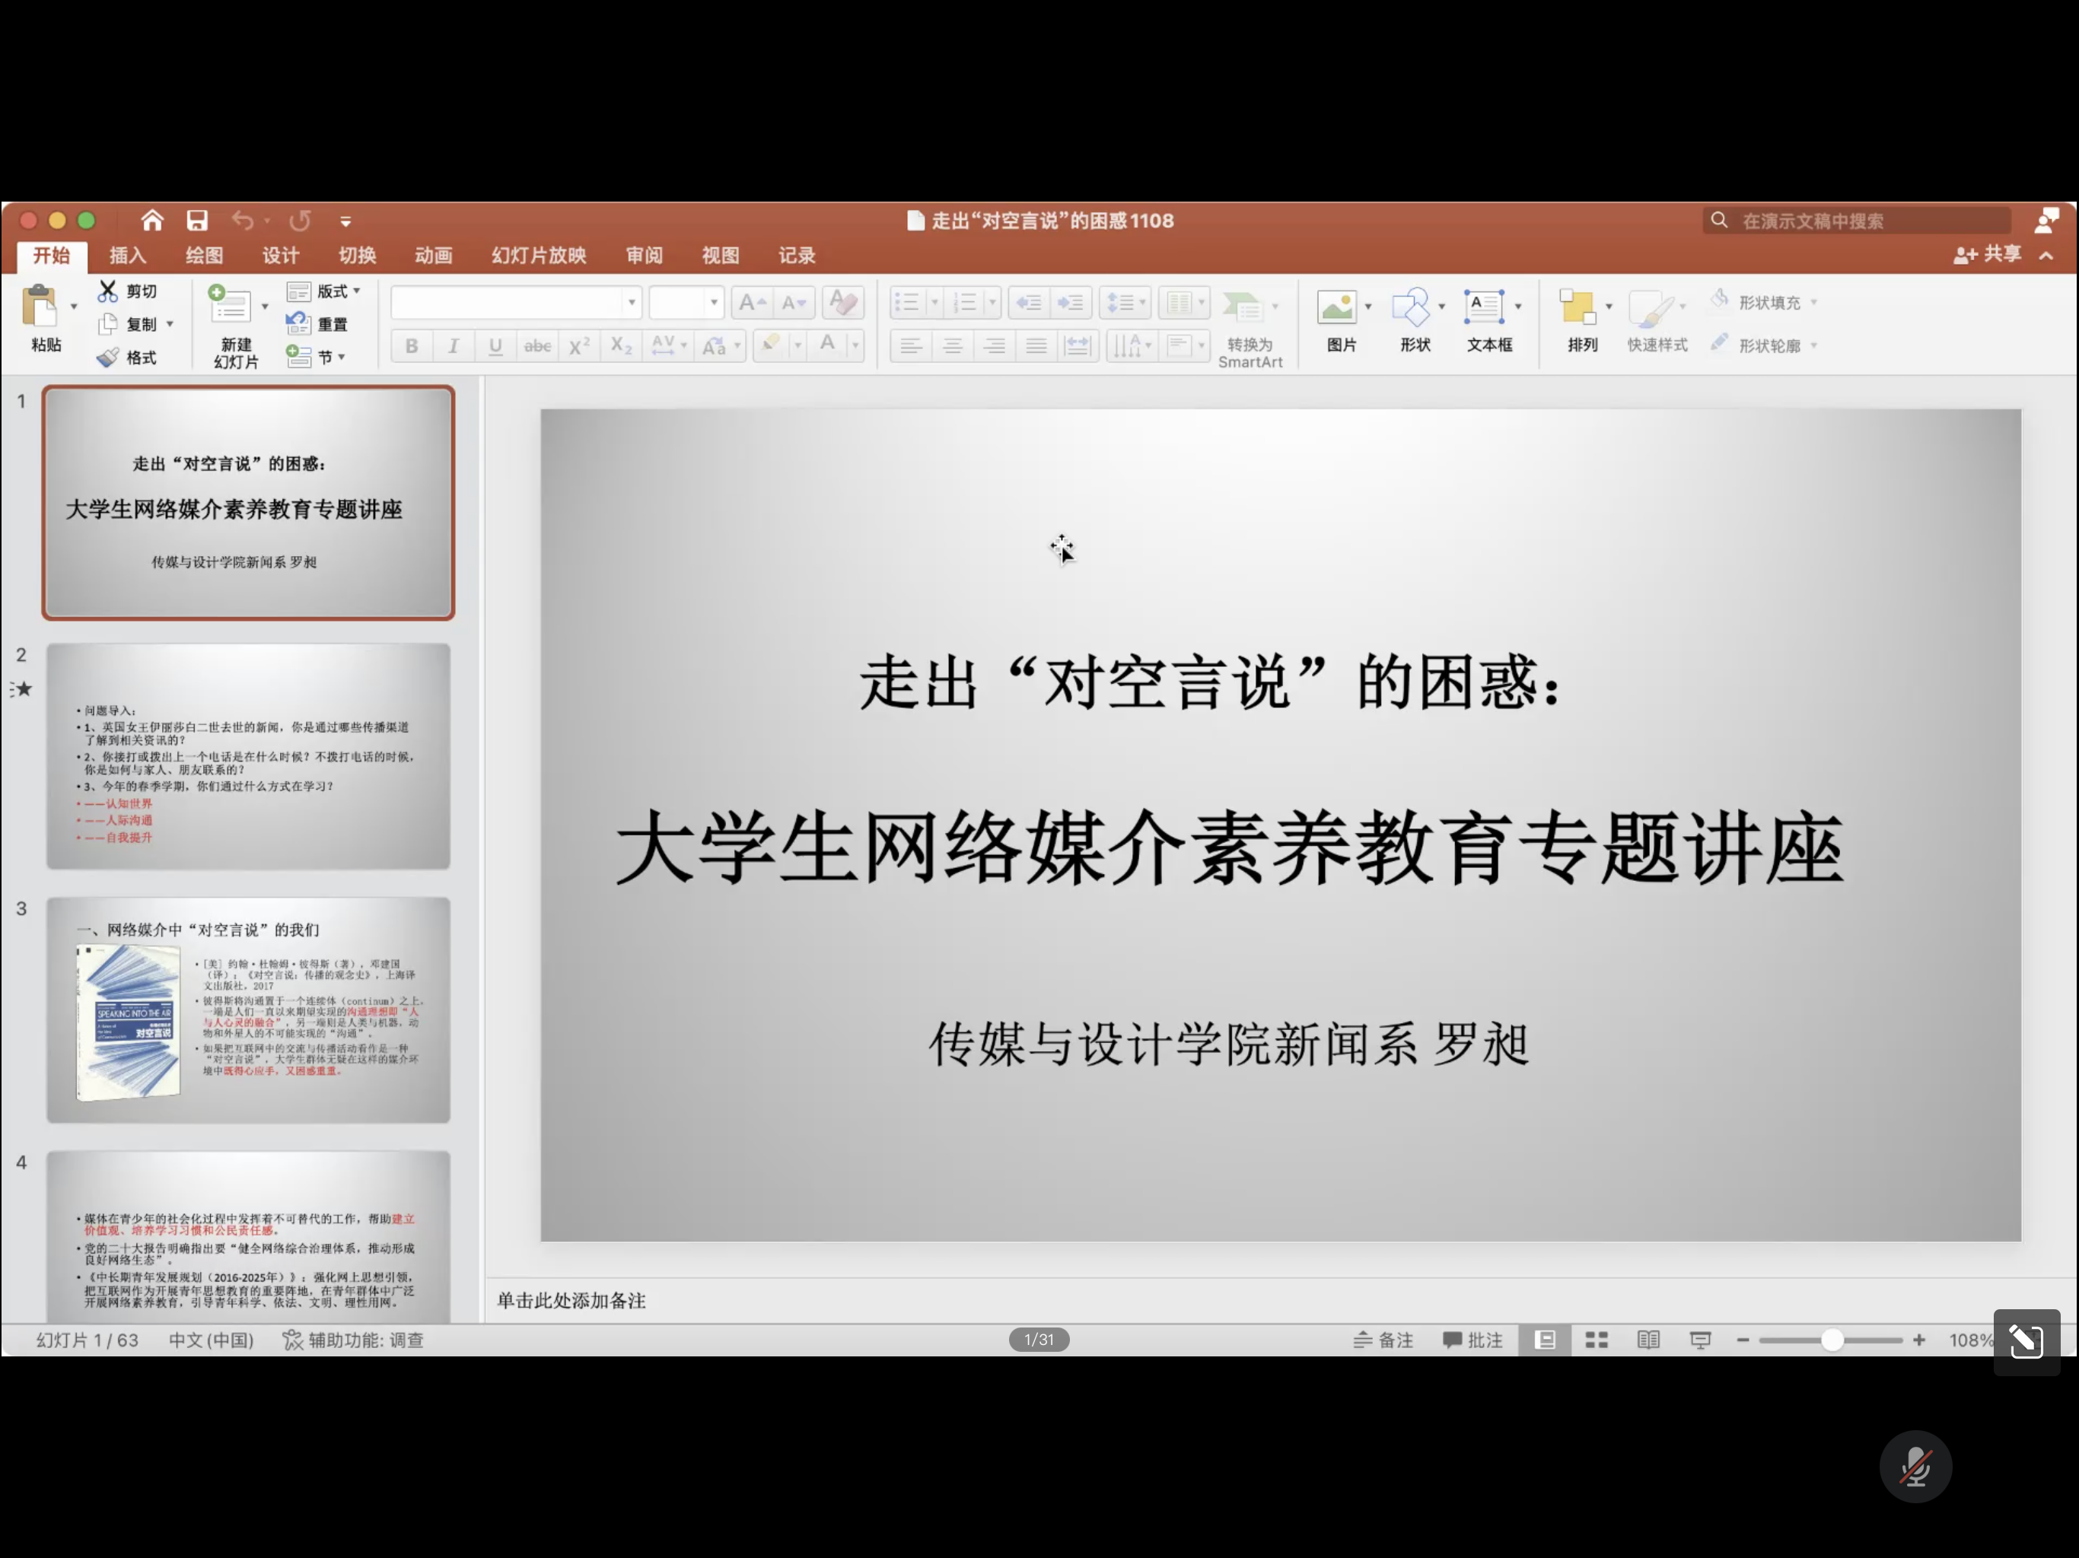Switch to the 插入 ribbon tab
The width and height of the screenshot is (2079, 1558).
tap(127, 256)
